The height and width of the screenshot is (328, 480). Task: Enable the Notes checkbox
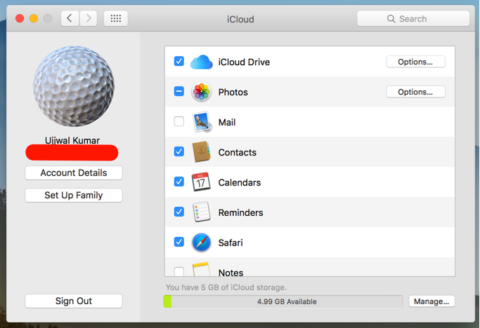[x=179, y=271]
